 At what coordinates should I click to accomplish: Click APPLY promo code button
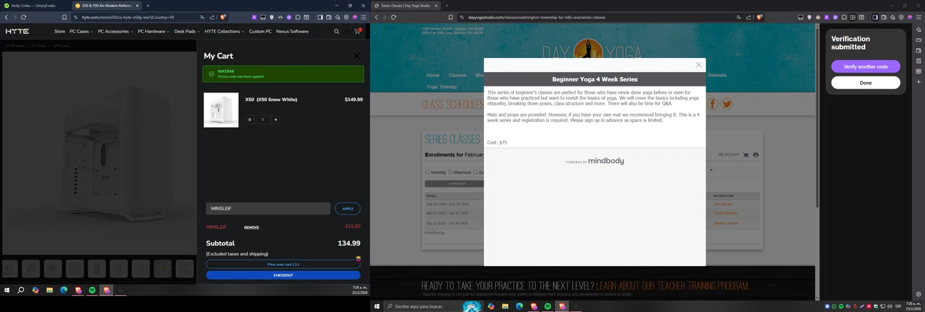(x=348, y=208)
